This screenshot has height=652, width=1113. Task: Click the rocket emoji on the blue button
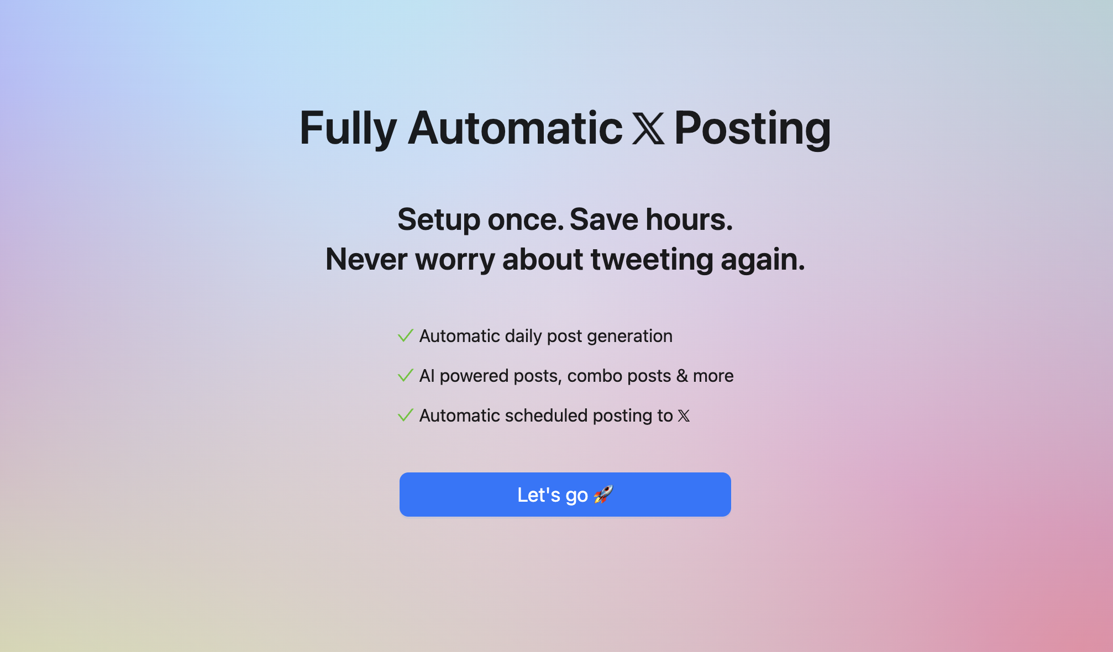pyautogui.click(x=603, y=494)
